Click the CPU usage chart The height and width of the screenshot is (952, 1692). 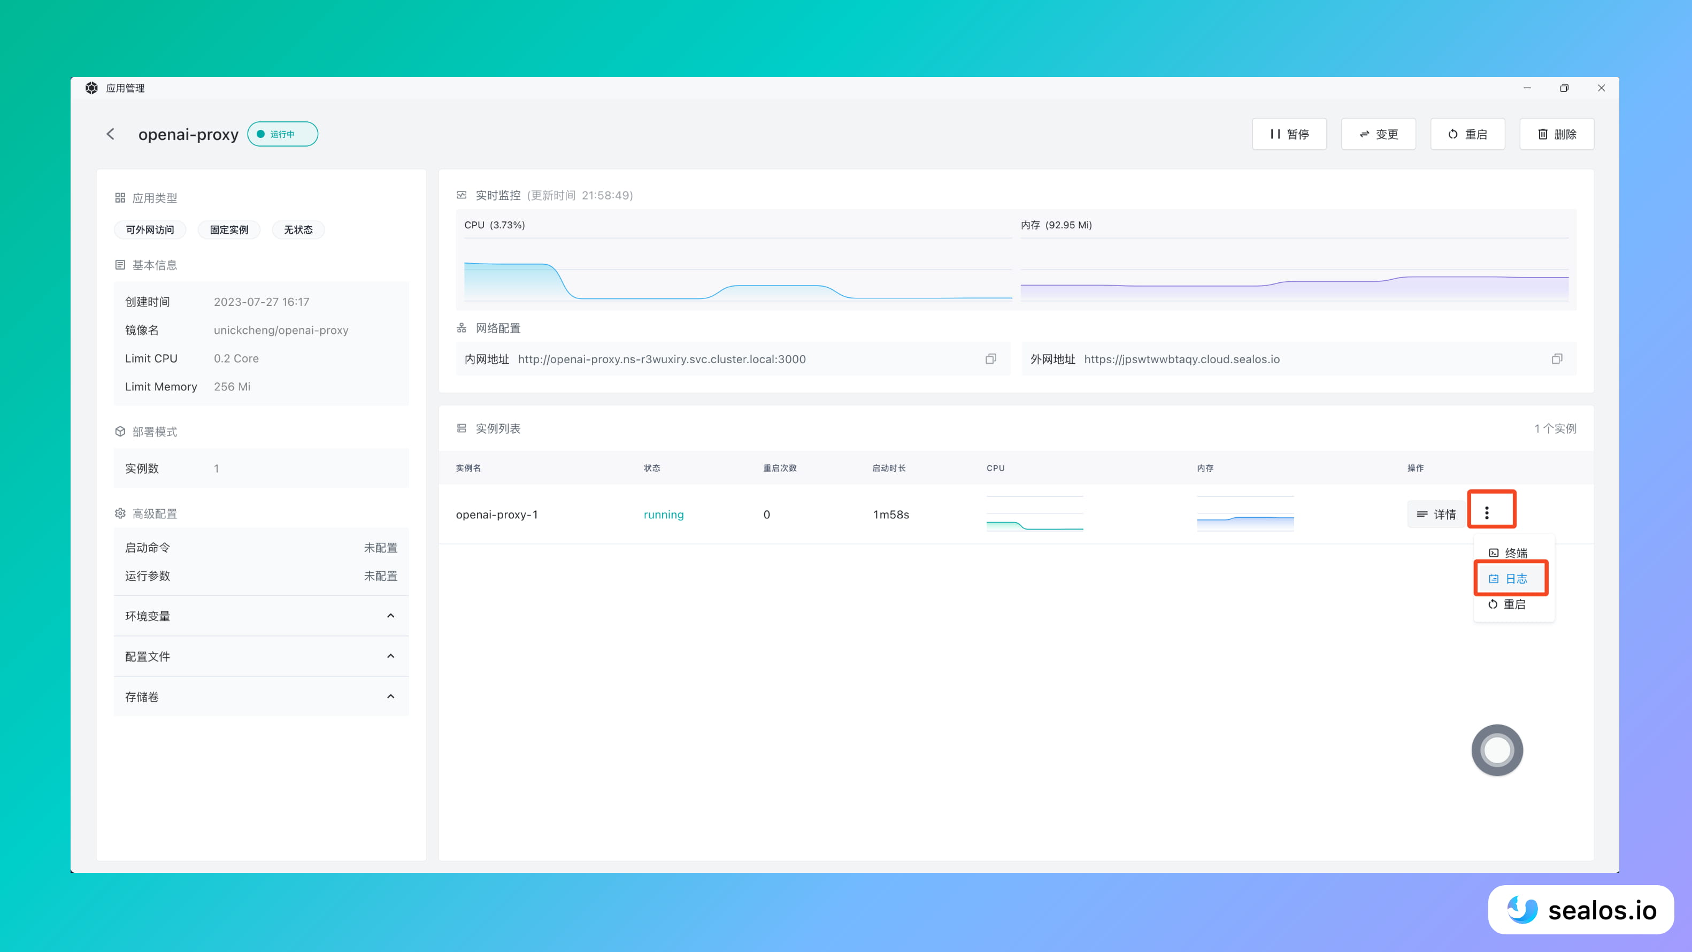737,270
